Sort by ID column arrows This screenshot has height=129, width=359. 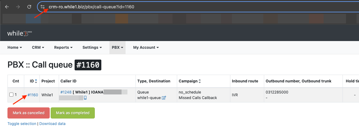pyautogui.click(x=36, y=81)
